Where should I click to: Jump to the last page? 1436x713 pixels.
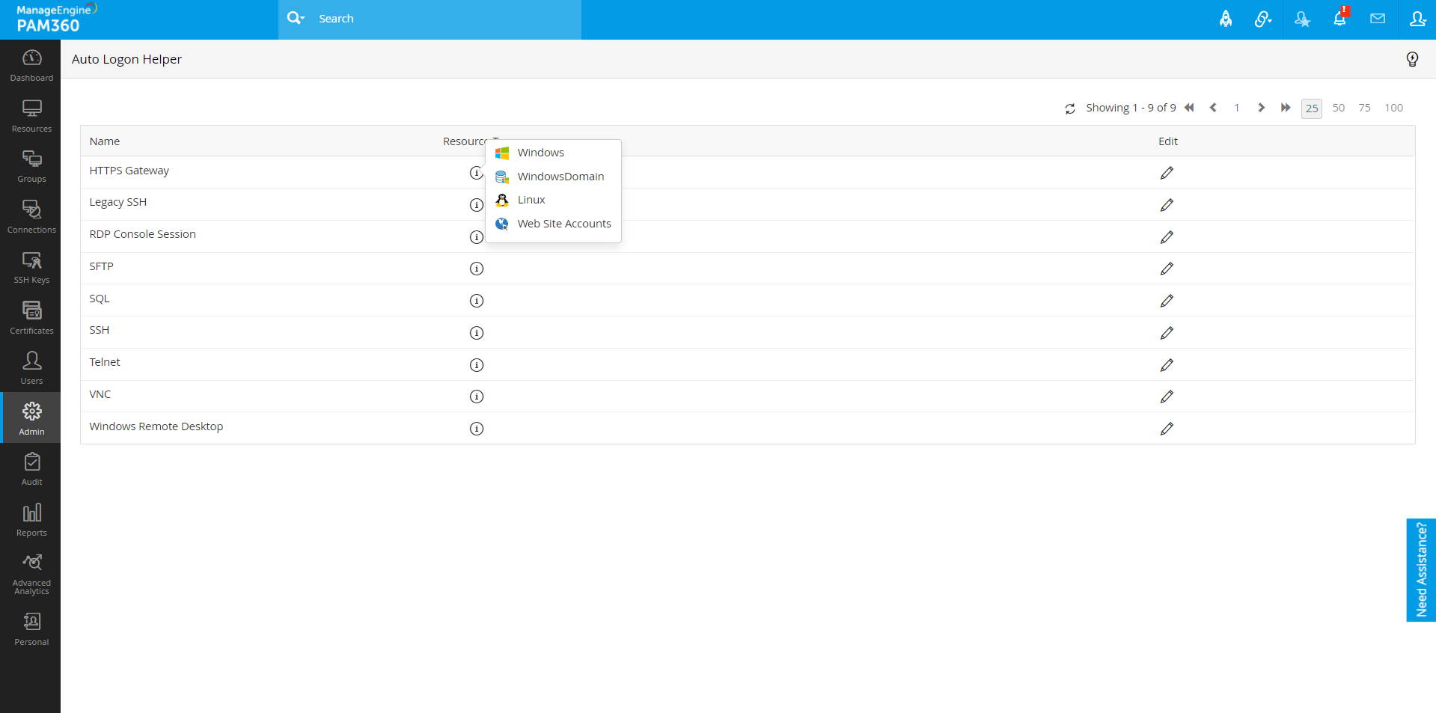click(x=1285, y=108)
